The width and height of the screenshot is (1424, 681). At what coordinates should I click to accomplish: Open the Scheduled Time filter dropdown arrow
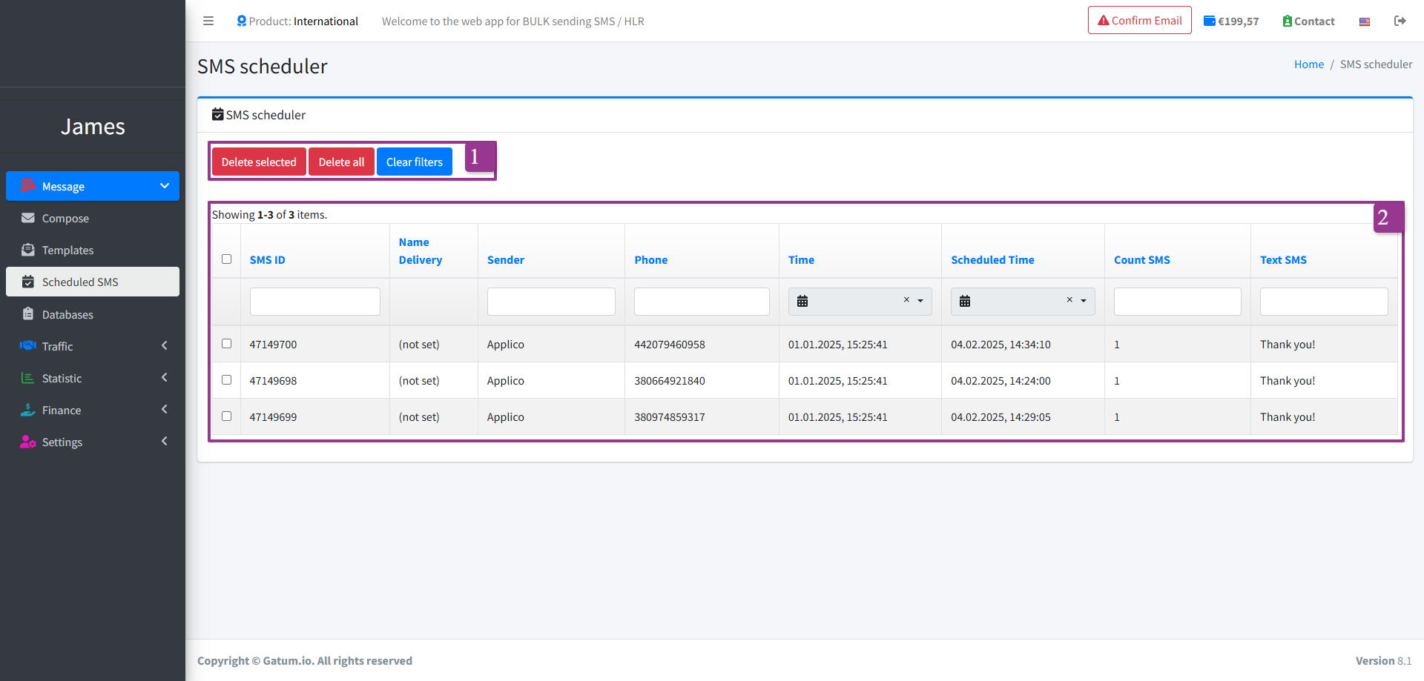point(1084,301)
